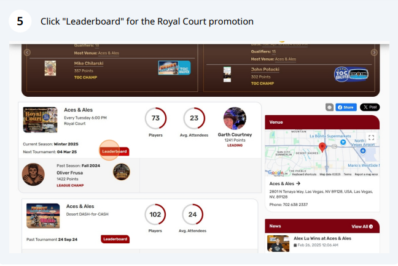Click the 73 Players progress circle
The height and width of the screenshot is (266, 398).
click(x=155, y=118)
